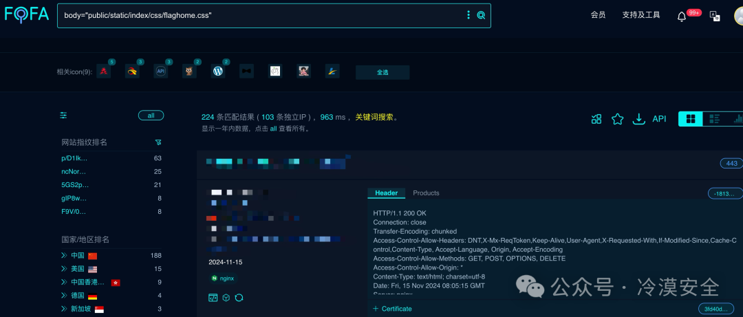Switch to grid card view
The image size is (743, 317).
click(x=691, y=119)
